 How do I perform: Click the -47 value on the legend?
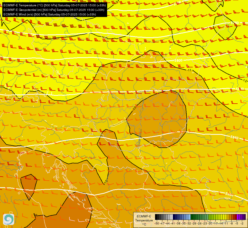[x=162, y=223]
